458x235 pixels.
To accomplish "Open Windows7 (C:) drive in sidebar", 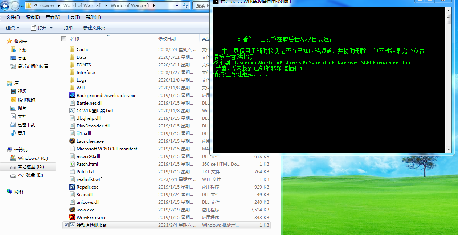I will (33, 158).
